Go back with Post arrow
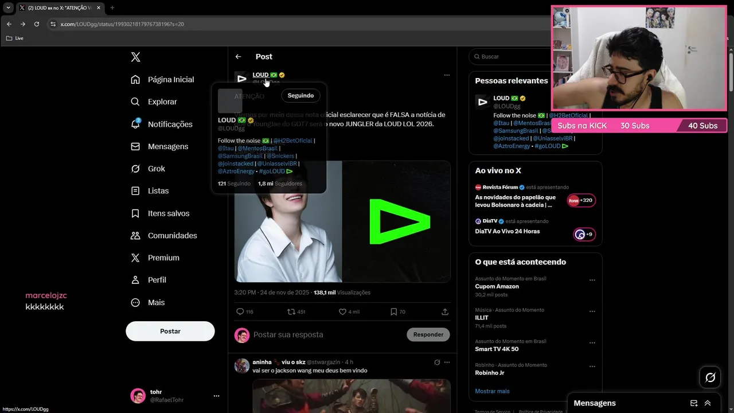 (239, 56)
